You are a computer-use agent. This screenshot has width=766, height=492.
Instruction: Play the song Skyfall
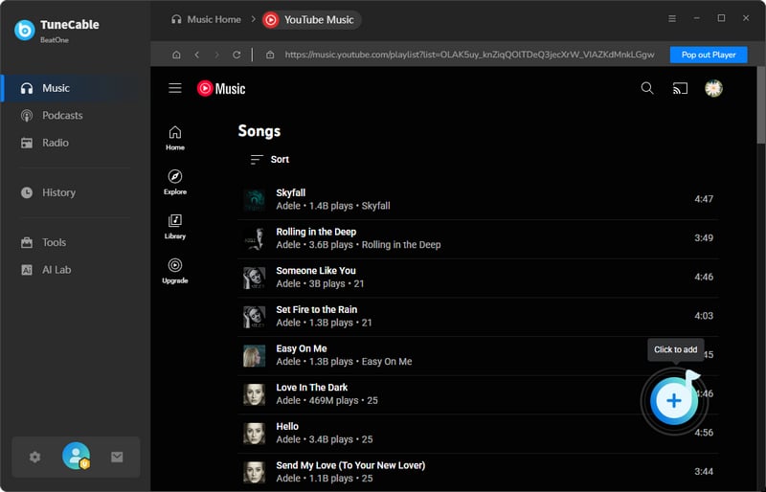[290, 192]
